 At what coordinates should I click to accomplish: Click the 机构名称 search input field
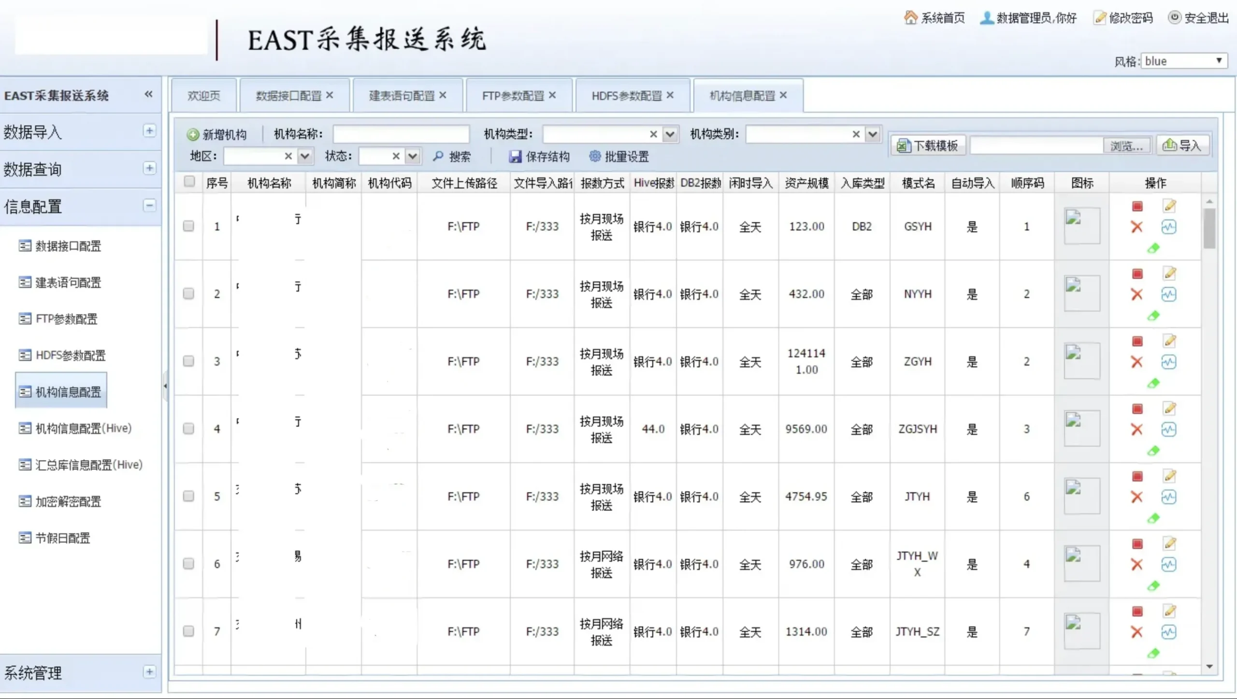pos(401,134)
